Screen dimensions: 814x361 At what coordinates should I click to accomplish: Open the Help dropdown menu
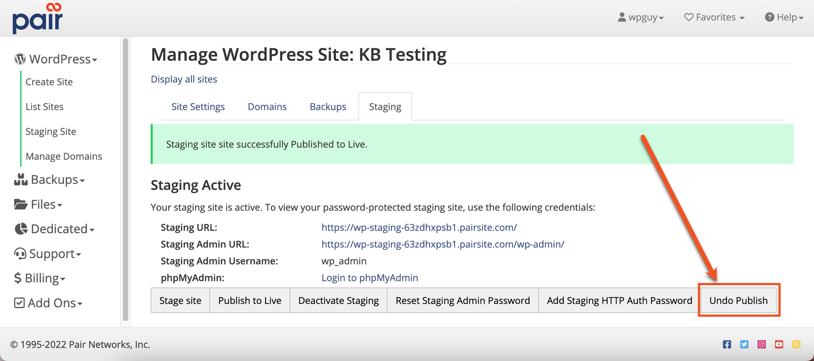point(784,17)
